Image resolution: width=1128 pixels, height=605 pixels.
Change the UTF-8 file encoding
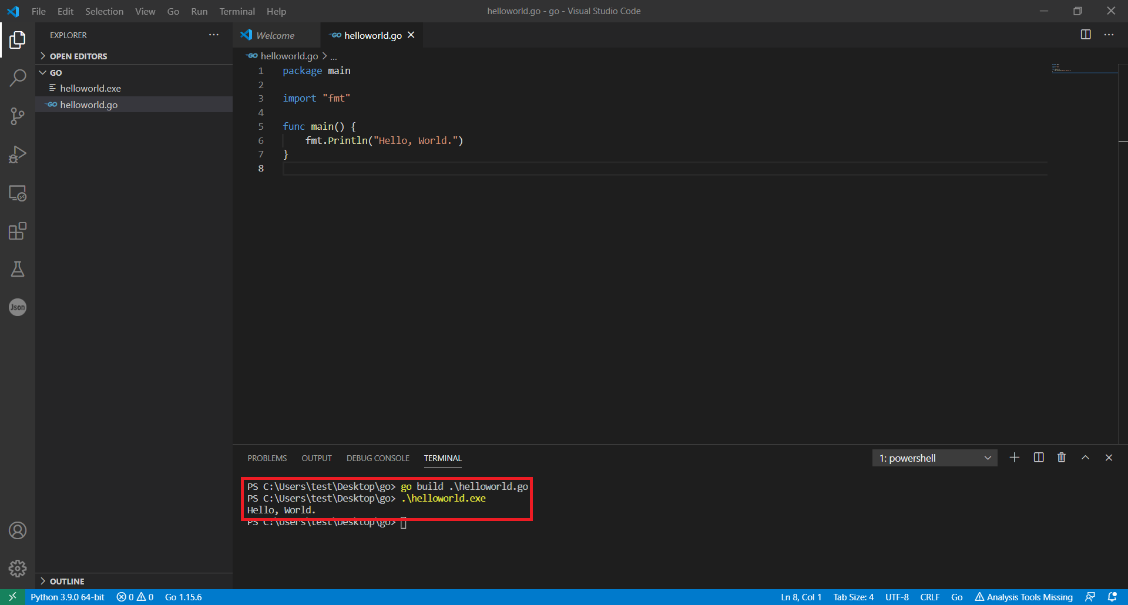(x=897, y=597)
